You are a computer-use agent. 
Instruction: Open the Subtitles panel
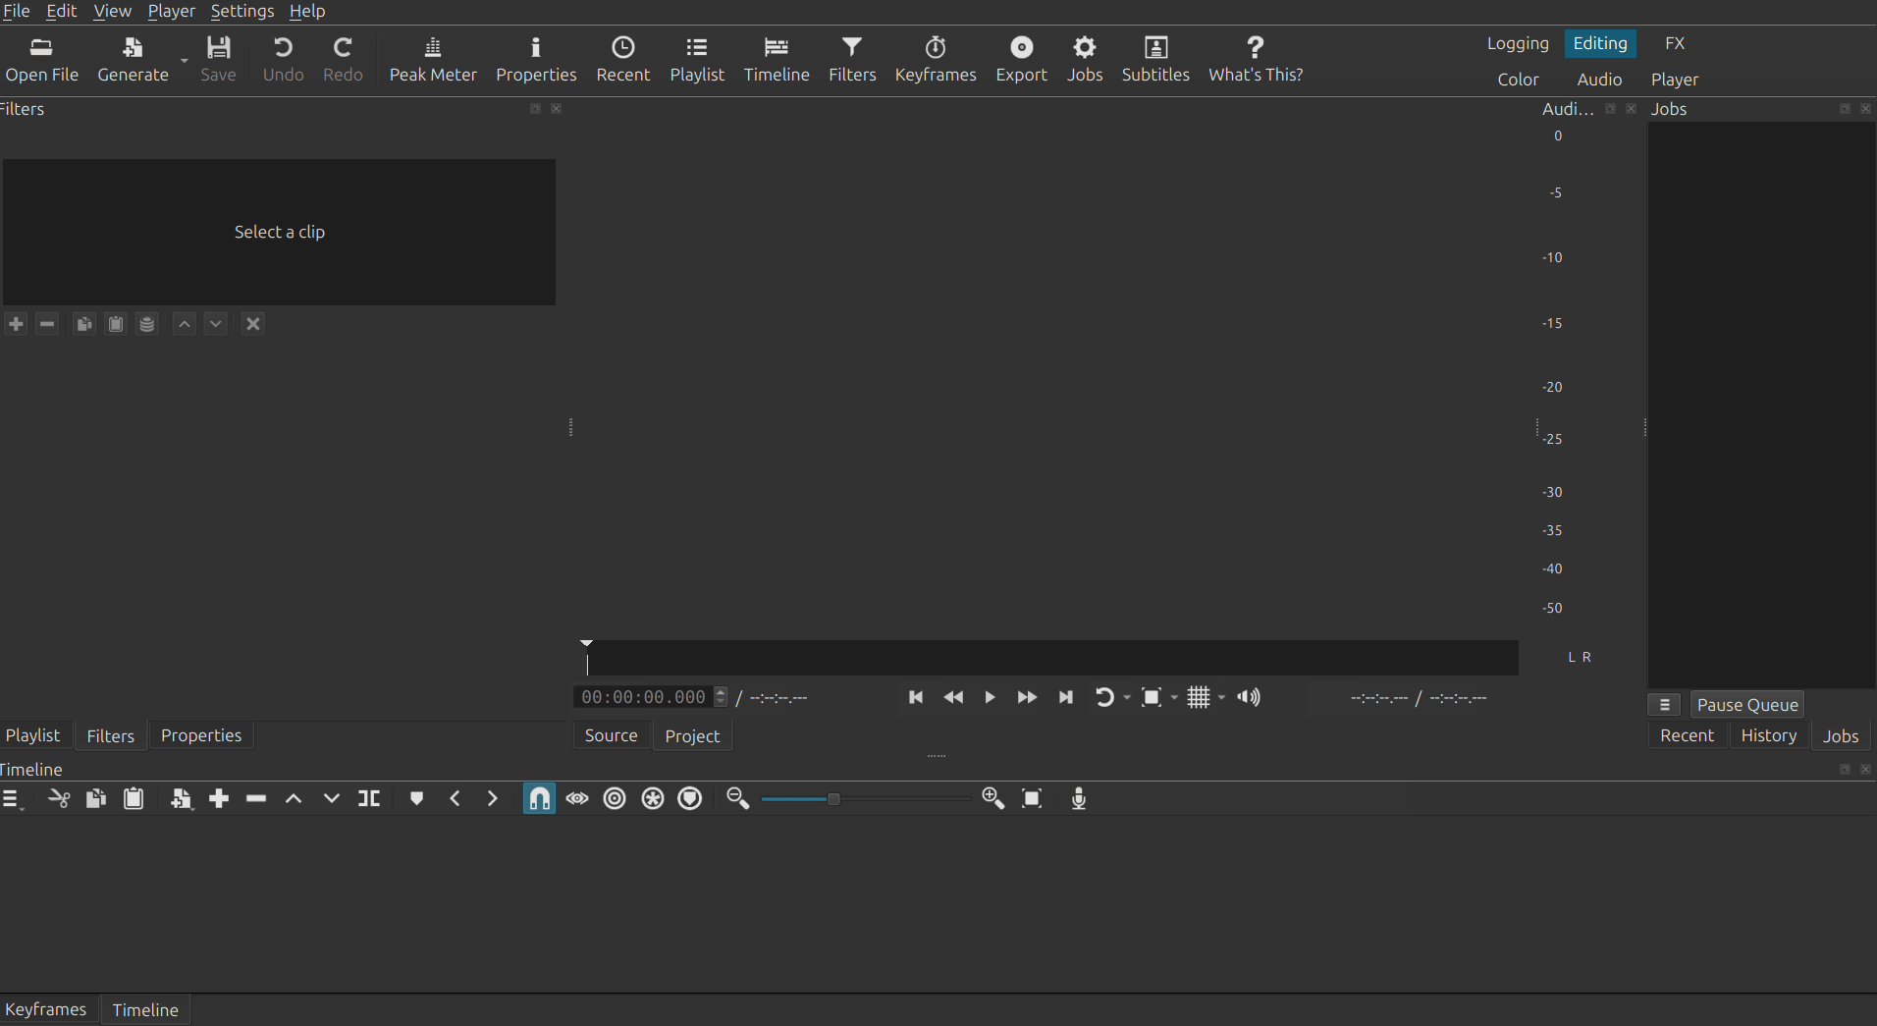[1155, 59]
